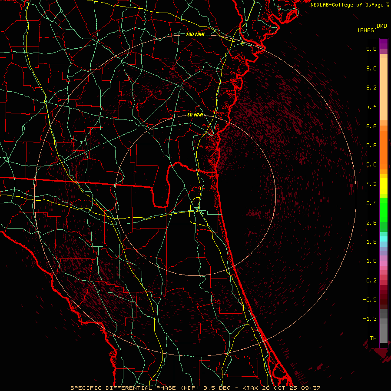Click the 50 NMI range ring label

(195, 115)
